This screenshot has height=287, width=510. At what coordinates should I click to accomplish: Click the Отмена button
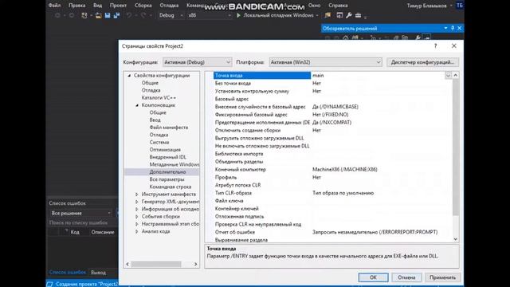pyautogui.click(x=406, y=277)
